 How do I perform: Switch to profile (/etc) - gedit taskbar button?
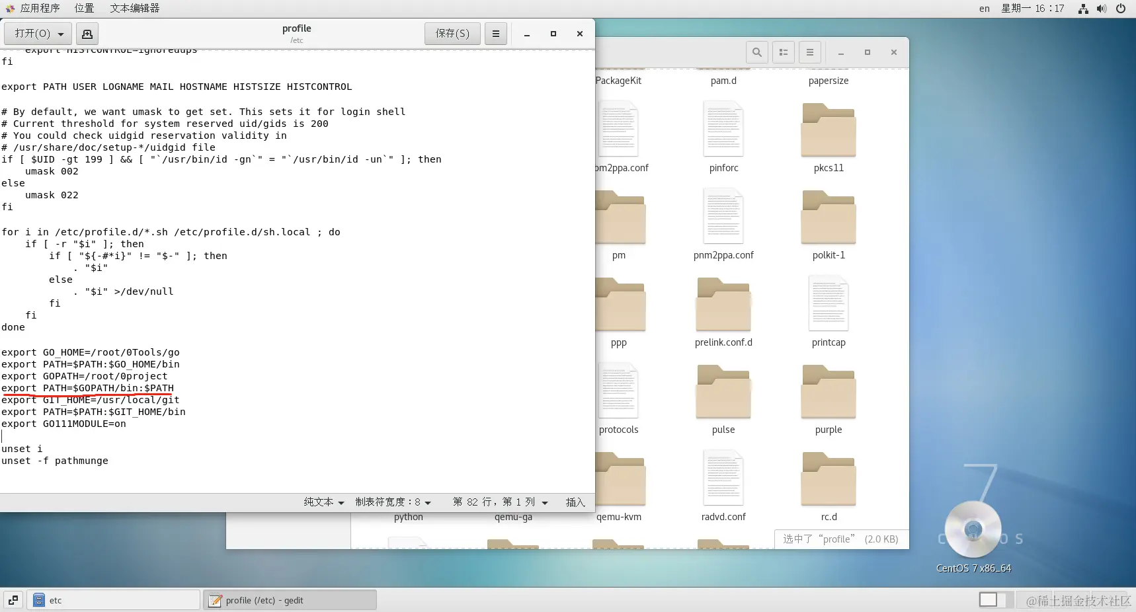(290, 600)
